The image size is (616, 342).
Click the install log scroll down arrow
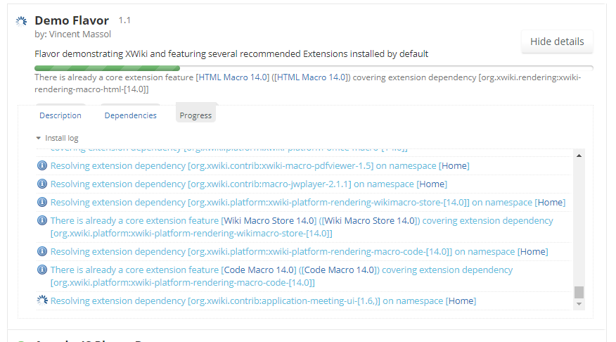pos(579,304)
